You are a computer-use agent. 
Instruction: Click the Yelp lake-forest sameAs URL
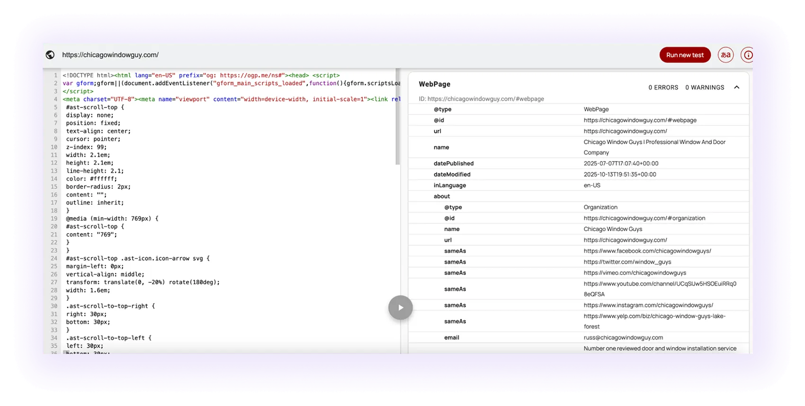(654, 321)
